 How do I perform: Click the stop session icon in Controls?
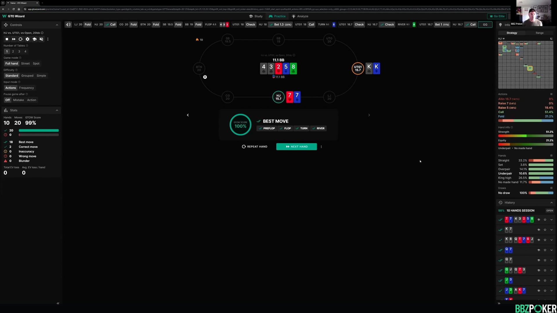[7, 39]
